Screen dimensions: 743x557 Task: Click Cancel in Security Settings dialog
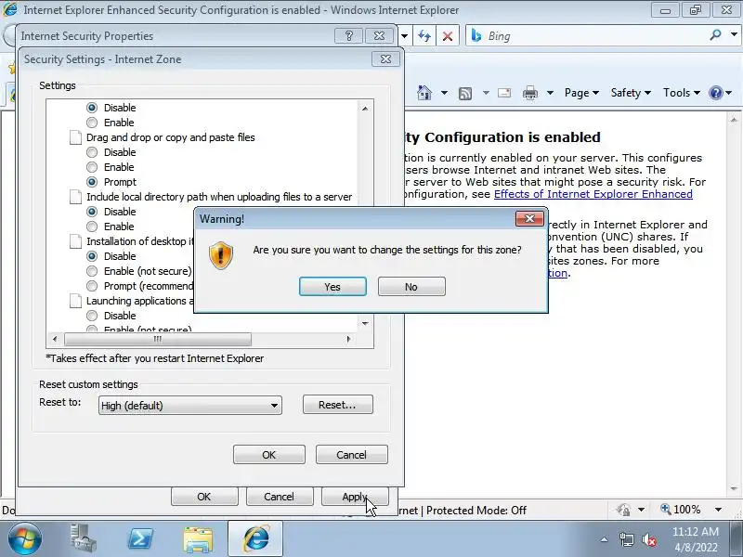(352, 455)
